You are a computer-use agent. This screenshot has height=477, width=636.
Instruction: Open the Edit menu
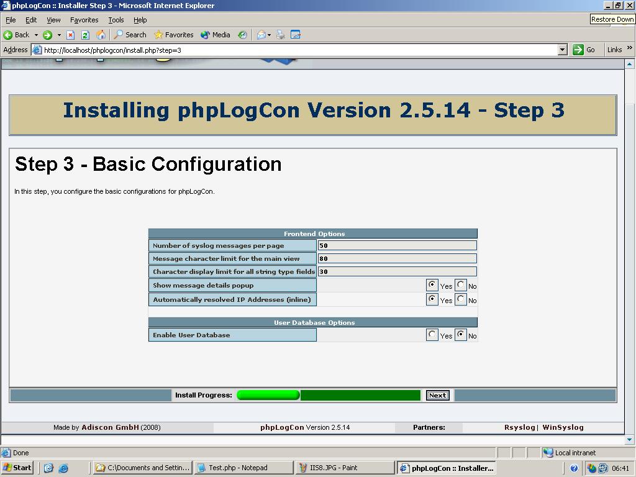click(x=31, y=20)
